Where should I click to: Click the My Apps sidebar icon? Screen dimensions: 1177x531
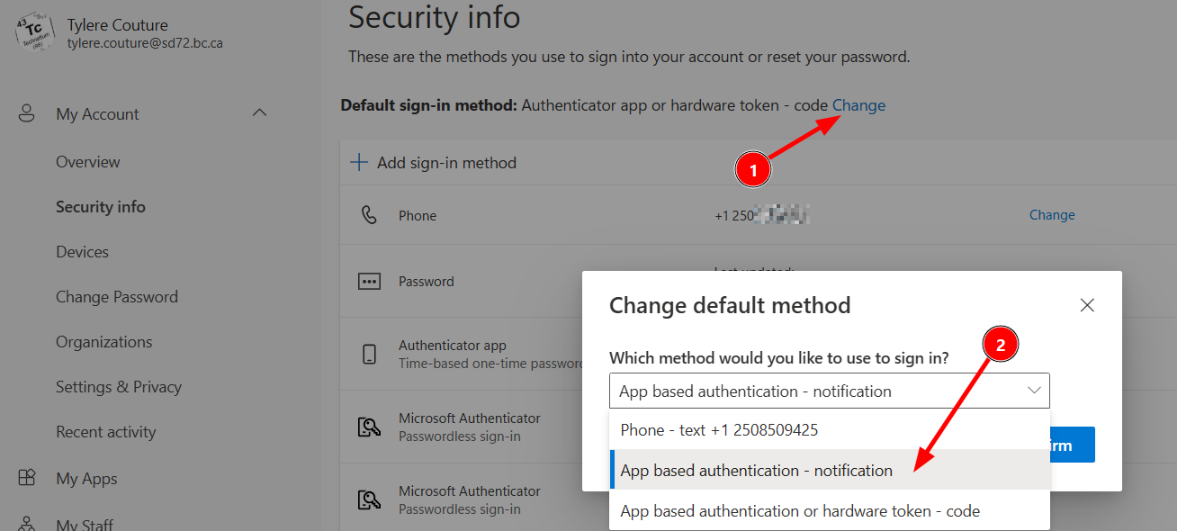click(27, 478)
